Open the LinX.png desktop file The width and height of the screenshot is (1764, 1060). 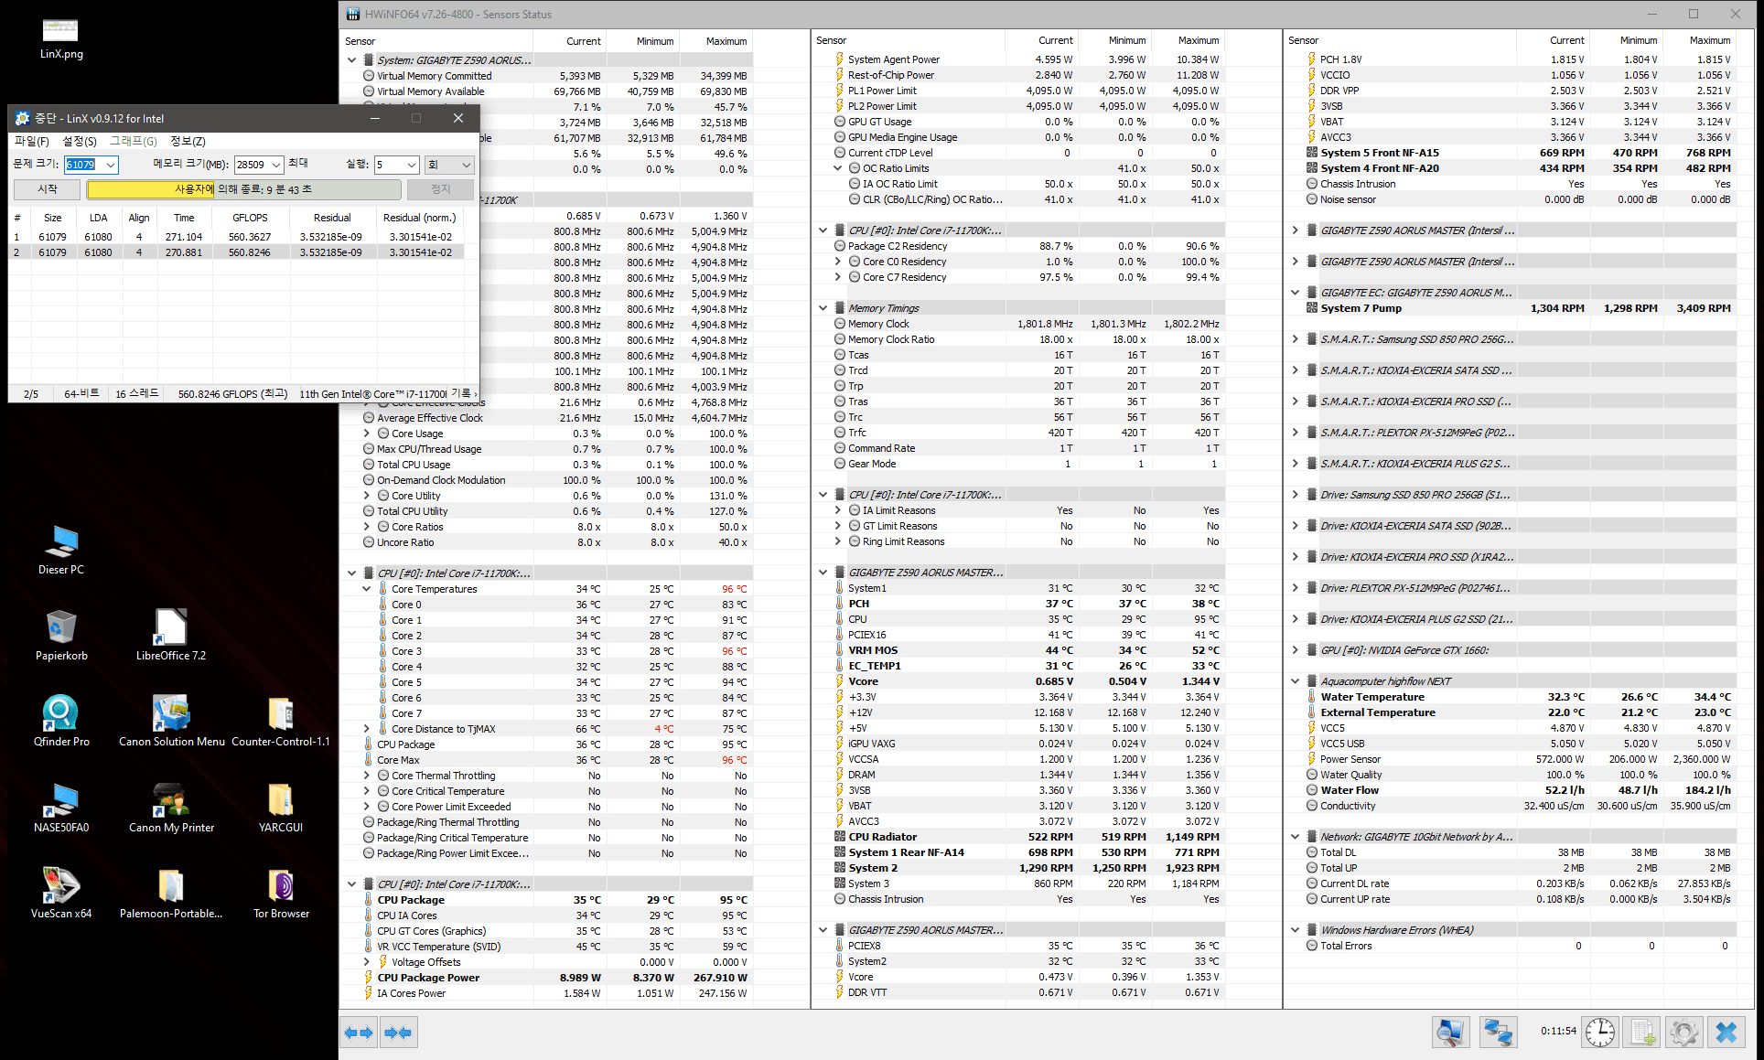[61, 38]
